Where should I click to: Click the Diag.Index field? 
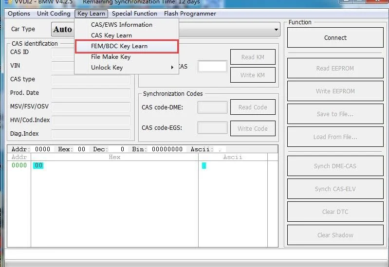[91, 134]
